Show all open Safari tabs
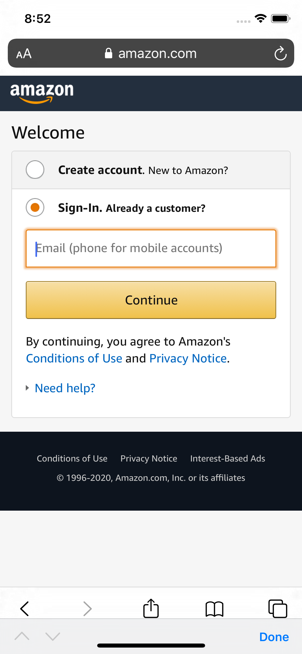 point(278,609)
